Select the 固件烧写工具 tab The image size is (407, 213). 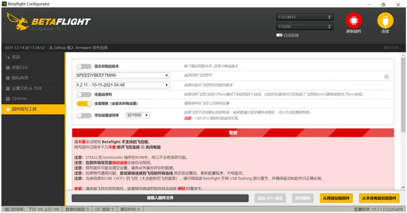click(x=33, y=109)
